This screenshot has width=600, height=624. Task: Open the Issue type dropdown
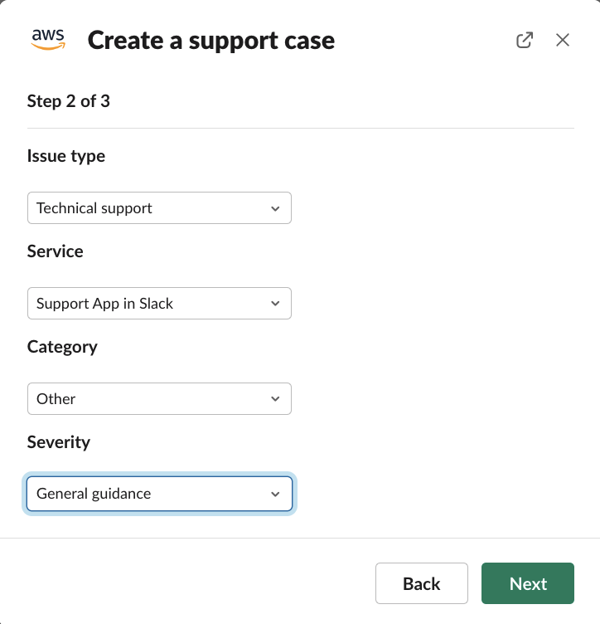point(159,208)
